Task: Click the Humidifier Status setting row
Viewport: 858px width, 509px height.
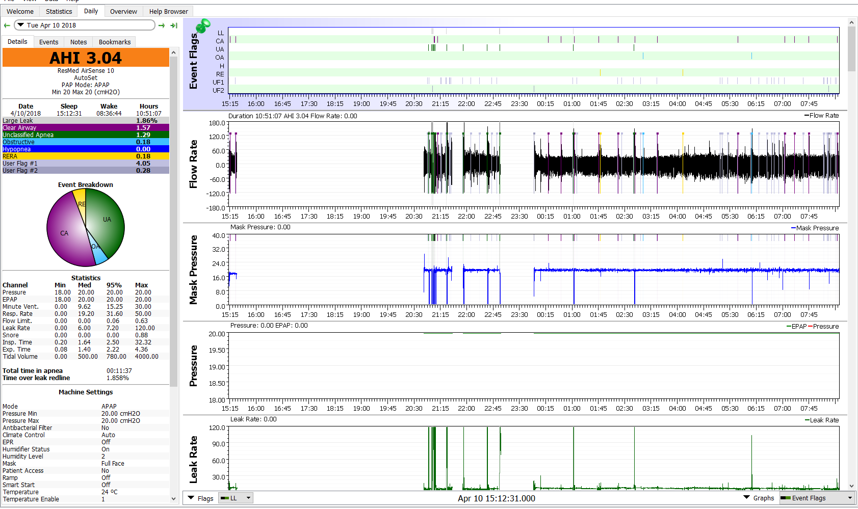Action: point(86,449)
